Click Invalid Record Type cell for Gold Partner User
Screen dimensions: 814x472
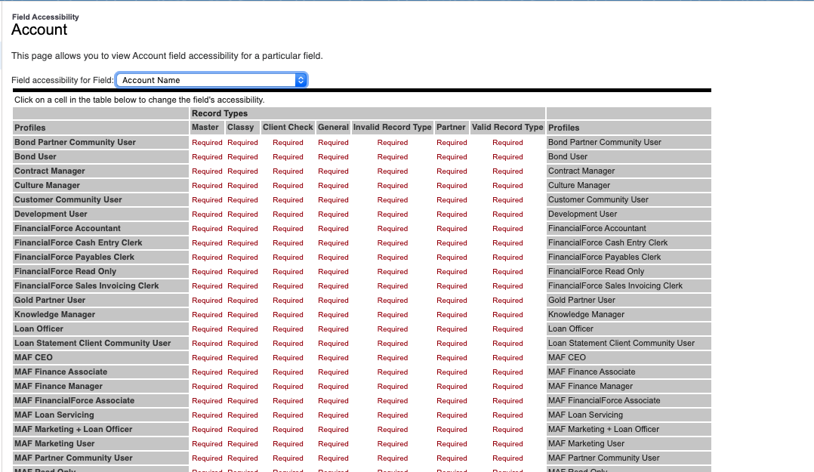(x=393, y=300)
